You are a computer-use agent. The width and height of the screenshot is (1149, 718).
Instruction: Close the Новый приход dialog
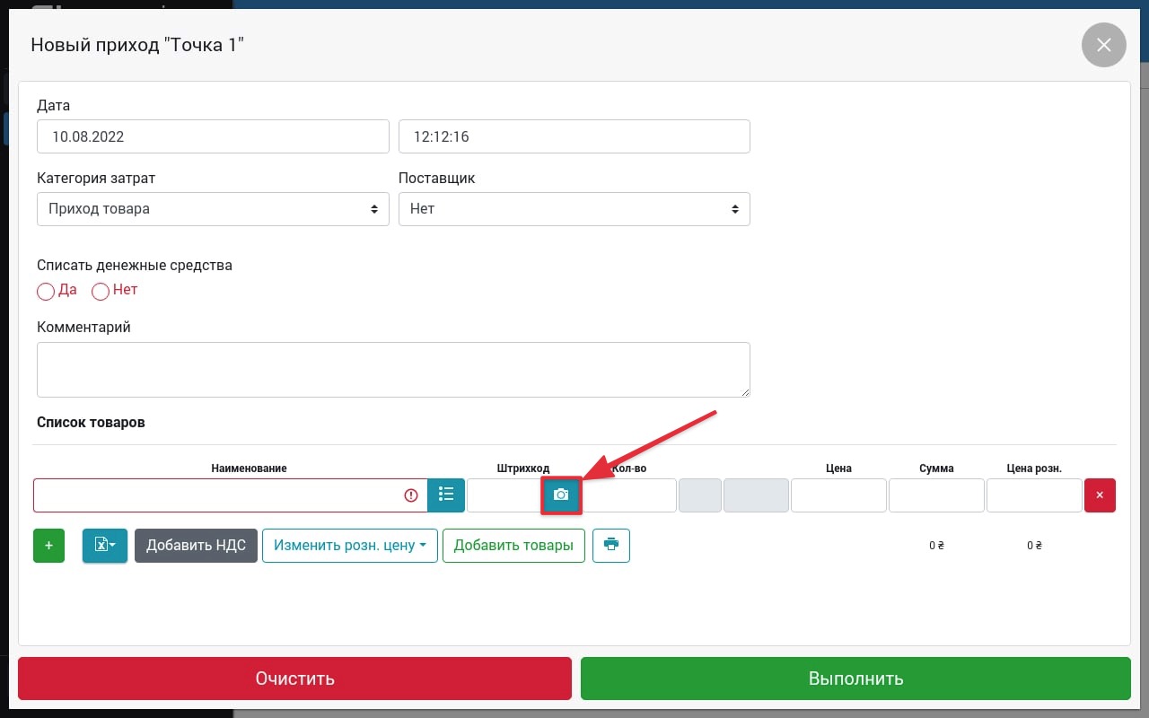(x=1103, y=45)
